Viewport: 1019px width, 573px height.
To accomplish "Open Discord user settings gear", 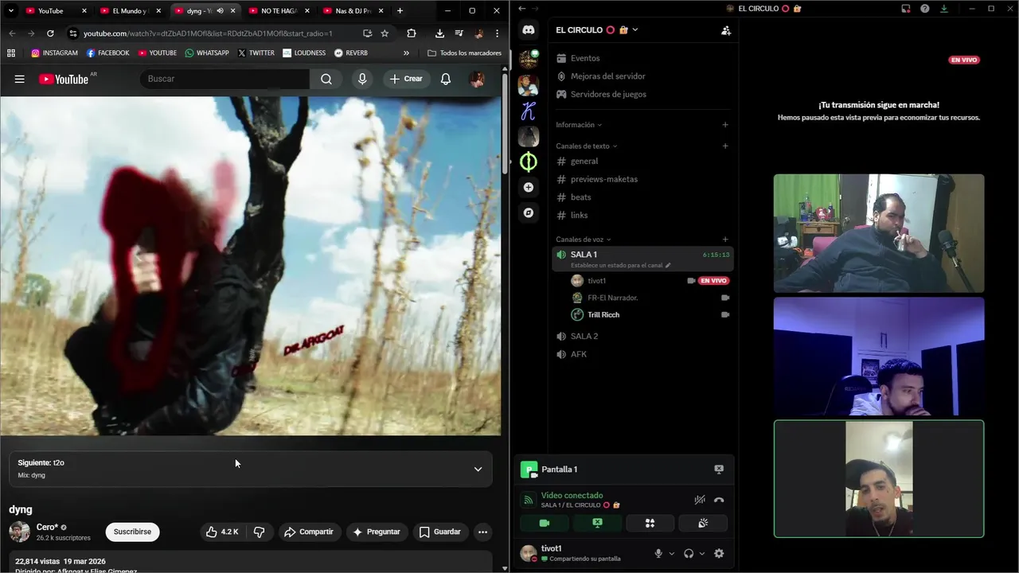I will coord(719,553).
